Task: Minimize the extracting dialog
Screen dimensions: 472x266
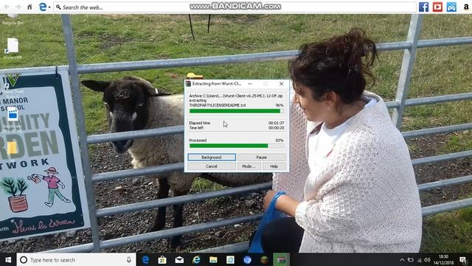Action: [250, 83]
